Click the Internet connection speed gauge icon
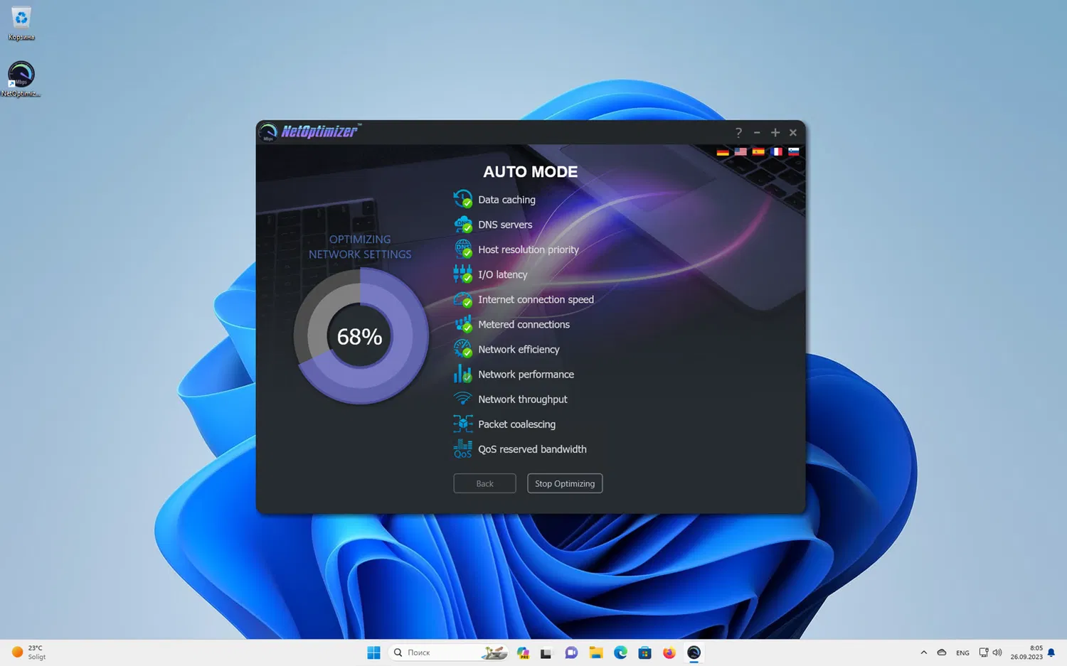 pos(462,299)
